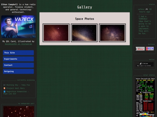
Task: View the red nebula space photo
Action: (56, 33)
